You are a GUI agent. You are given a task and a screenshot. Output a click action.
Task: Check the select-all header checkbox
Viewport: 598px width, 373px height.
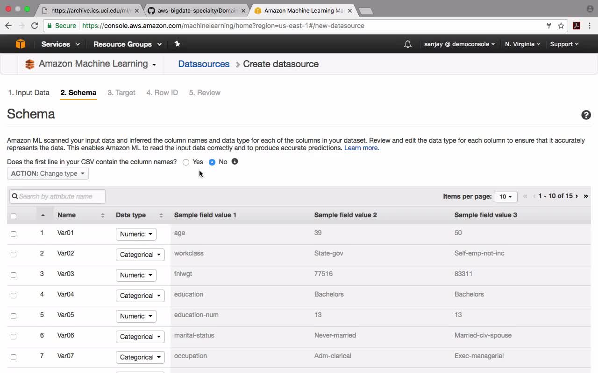[x=14, y=216]
